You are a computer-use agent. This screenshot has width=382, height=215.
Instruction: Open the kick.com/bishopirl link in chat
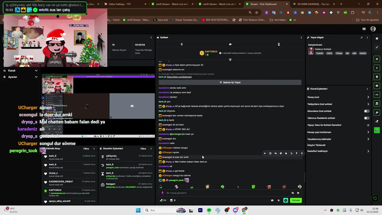click(x=179, y=77)
